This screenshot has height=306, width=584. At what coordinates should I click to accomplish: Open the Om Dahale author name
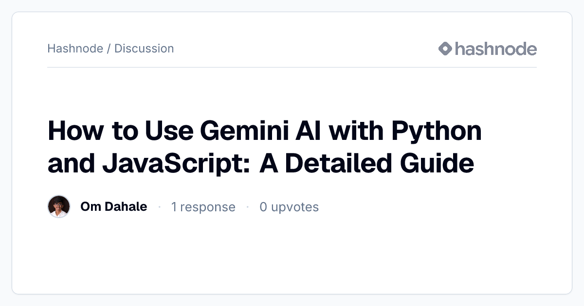coord(114,206)
